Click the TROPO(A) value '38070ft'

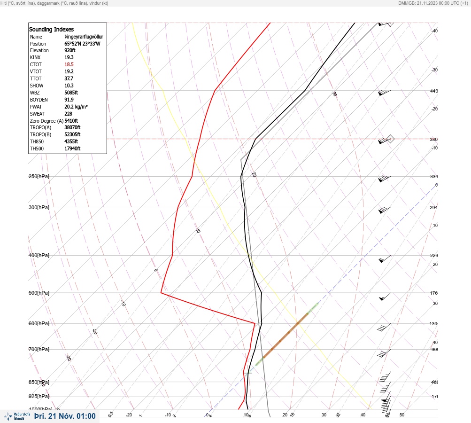[72, 127]
